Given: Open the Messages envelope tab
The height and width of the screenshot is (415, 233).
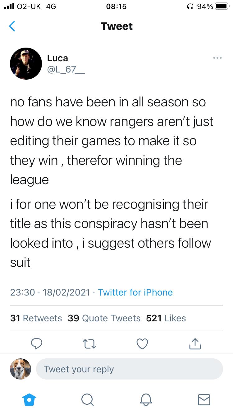Looking at the screenshot, I should 204,399.
